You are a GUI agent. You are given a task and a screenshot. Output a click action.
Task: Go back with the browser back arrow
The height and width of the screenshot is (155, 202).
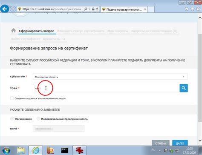[x=5, y=9]
